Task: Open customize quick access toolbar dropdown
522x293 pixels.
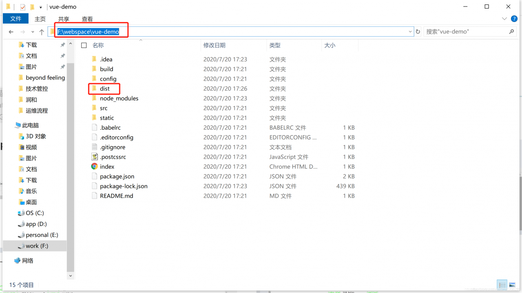Action: [x=41, y=7]
